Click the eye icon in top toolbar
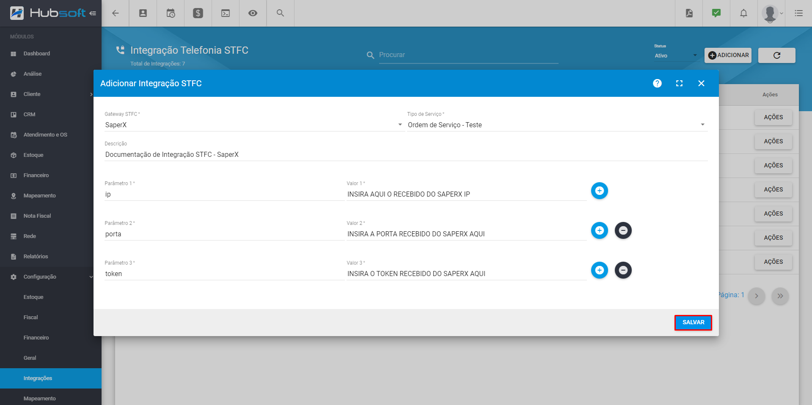 click(253, 13)
